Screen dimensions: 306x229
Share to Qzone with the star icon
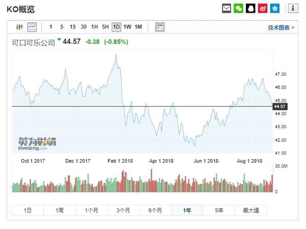click(x=275, y=9)
